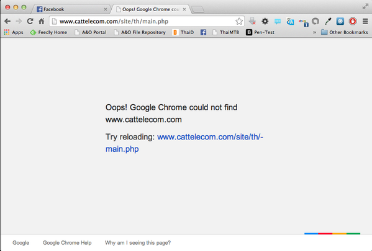
Task: Close the Oops! Google Chrome tab
Action: click(184, 9)
